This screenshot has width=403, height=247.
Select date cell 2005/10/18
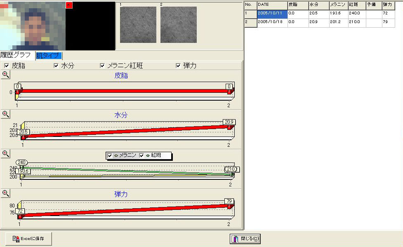(x=272, y=23)
